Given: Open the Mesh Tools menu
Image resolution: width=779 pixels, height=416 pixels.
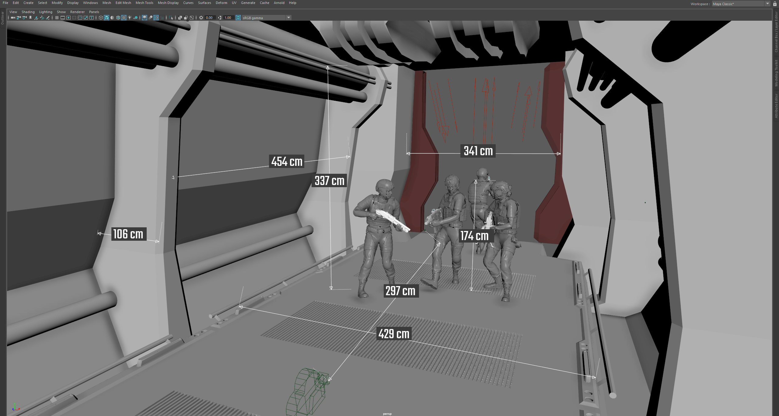Looking at the screenshot, I should [144, 3].
